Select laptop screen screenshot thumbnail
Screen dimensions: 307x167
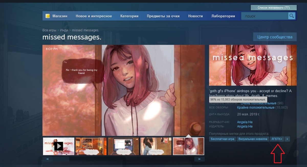click(x=124, y=146)
